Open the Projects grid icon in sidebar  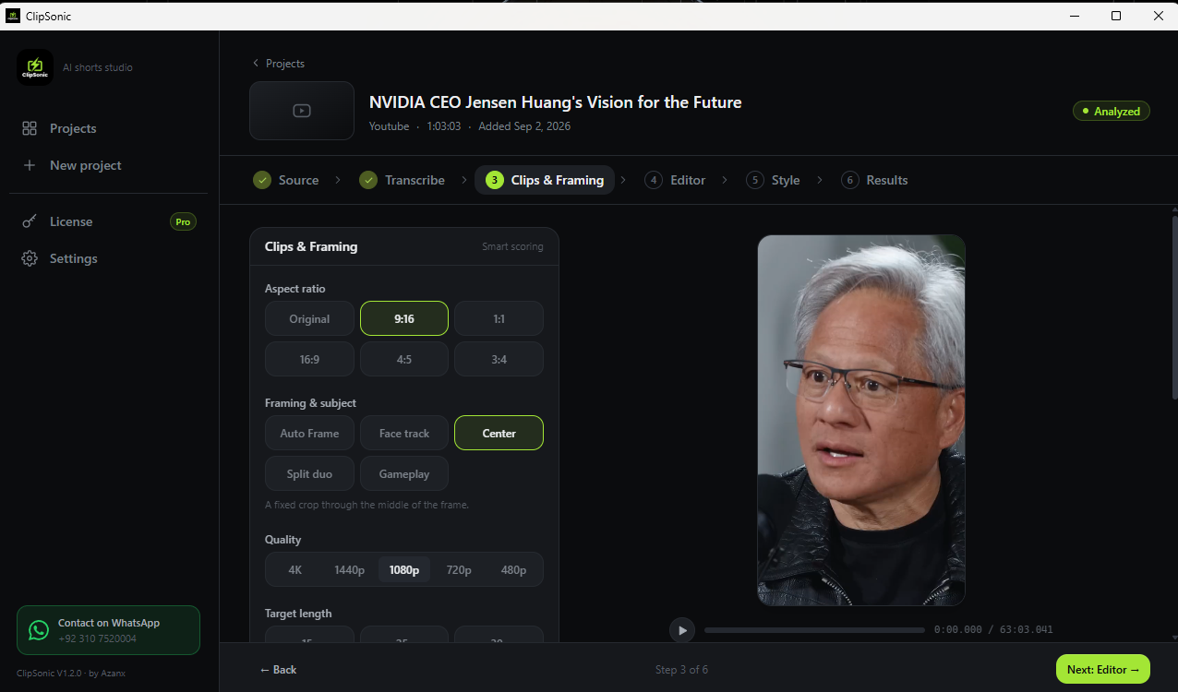point(30,128)
